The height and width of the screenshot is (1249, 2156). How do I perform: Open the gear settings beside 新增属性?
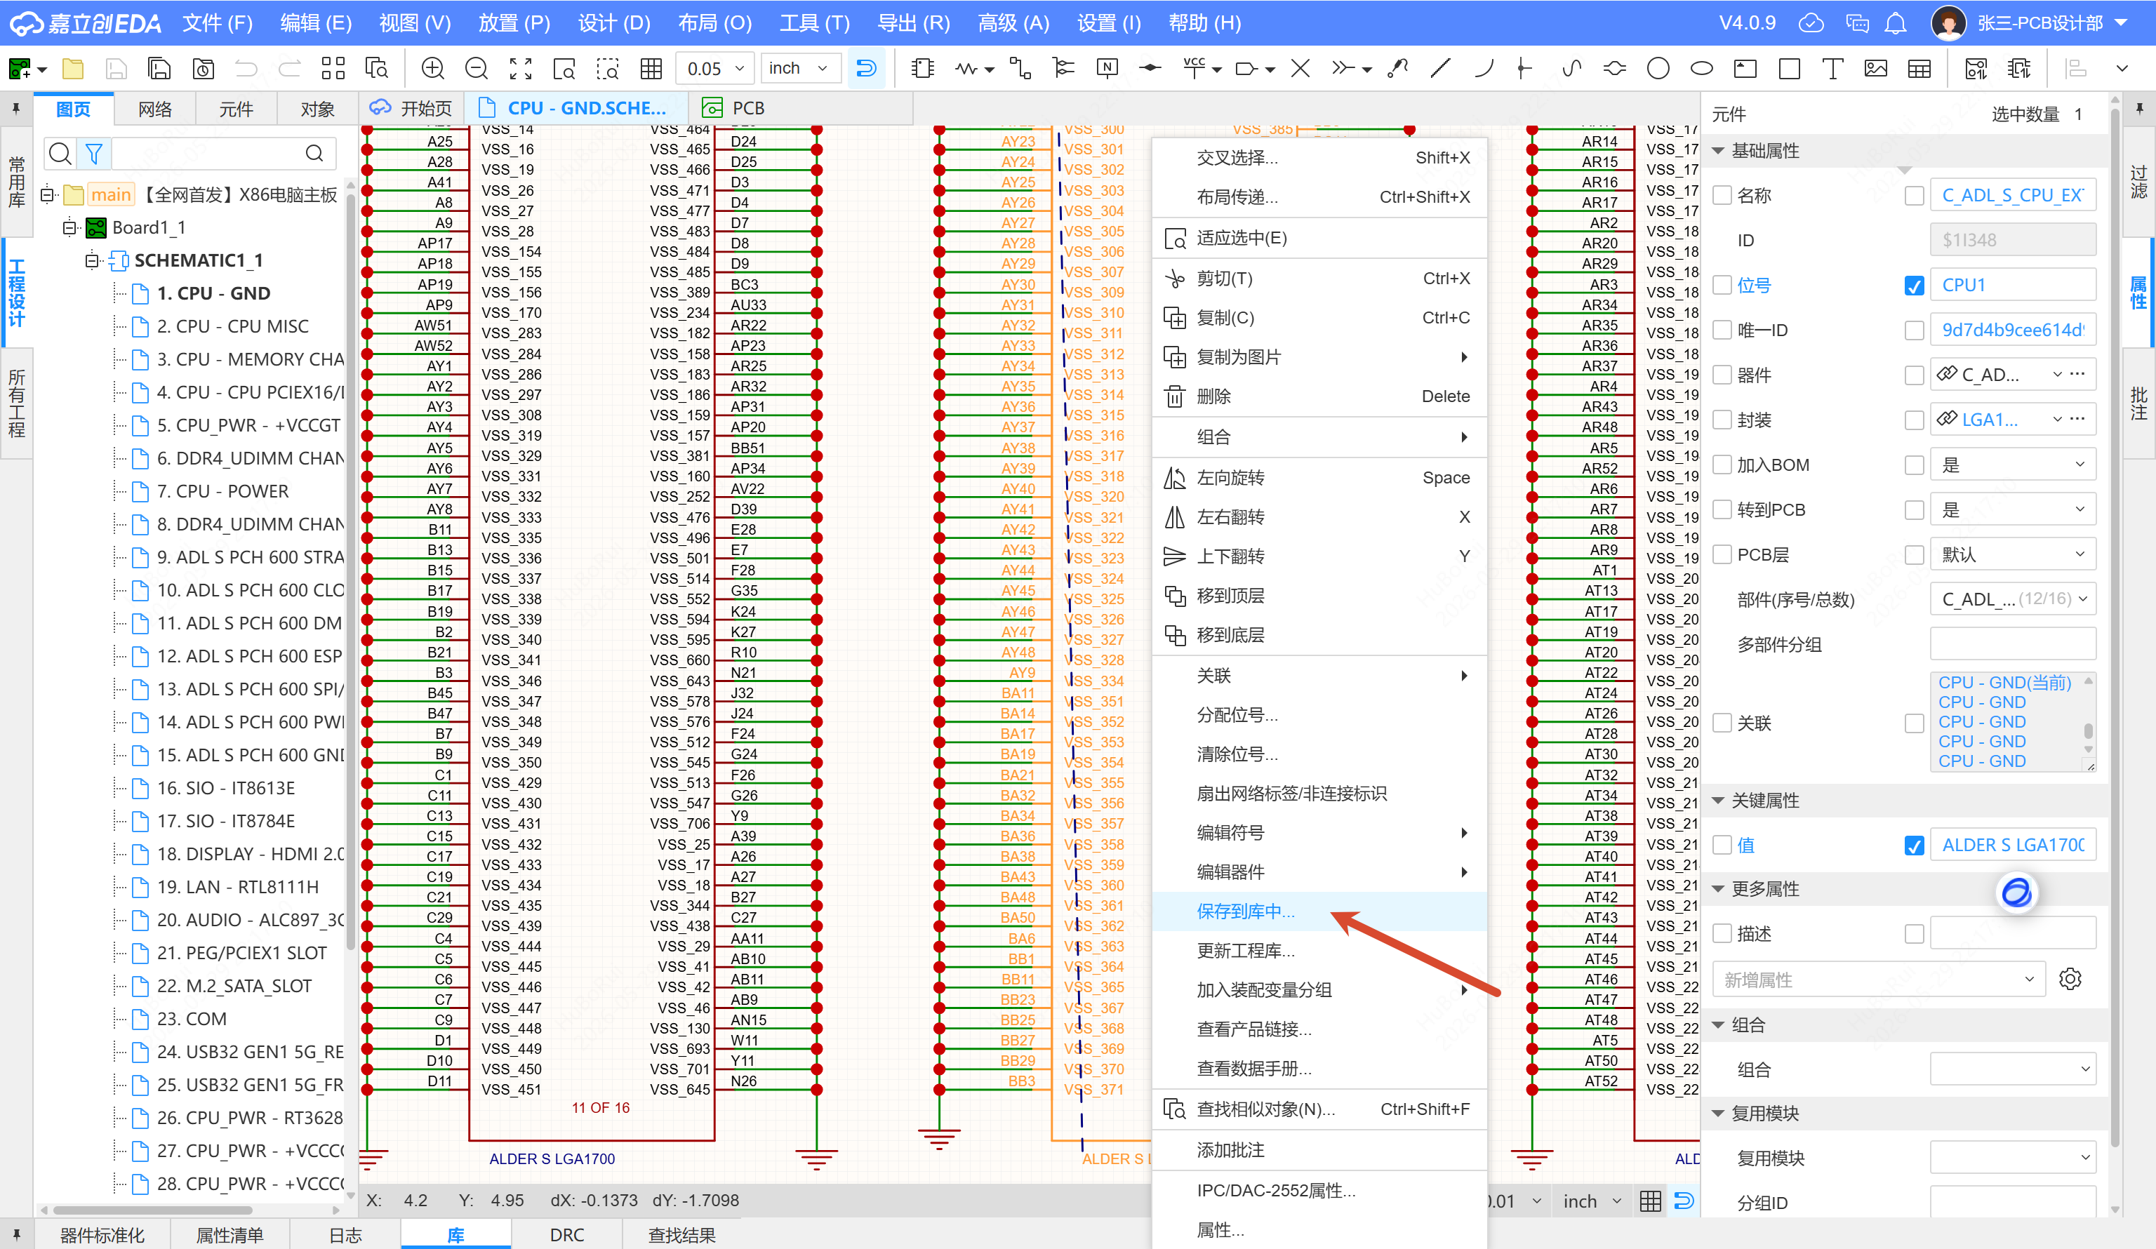point(2070,979)
